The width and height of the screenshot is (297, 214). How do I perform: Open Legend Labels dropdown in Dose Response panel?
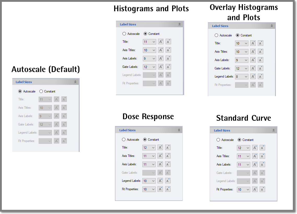tap(149, 181)
